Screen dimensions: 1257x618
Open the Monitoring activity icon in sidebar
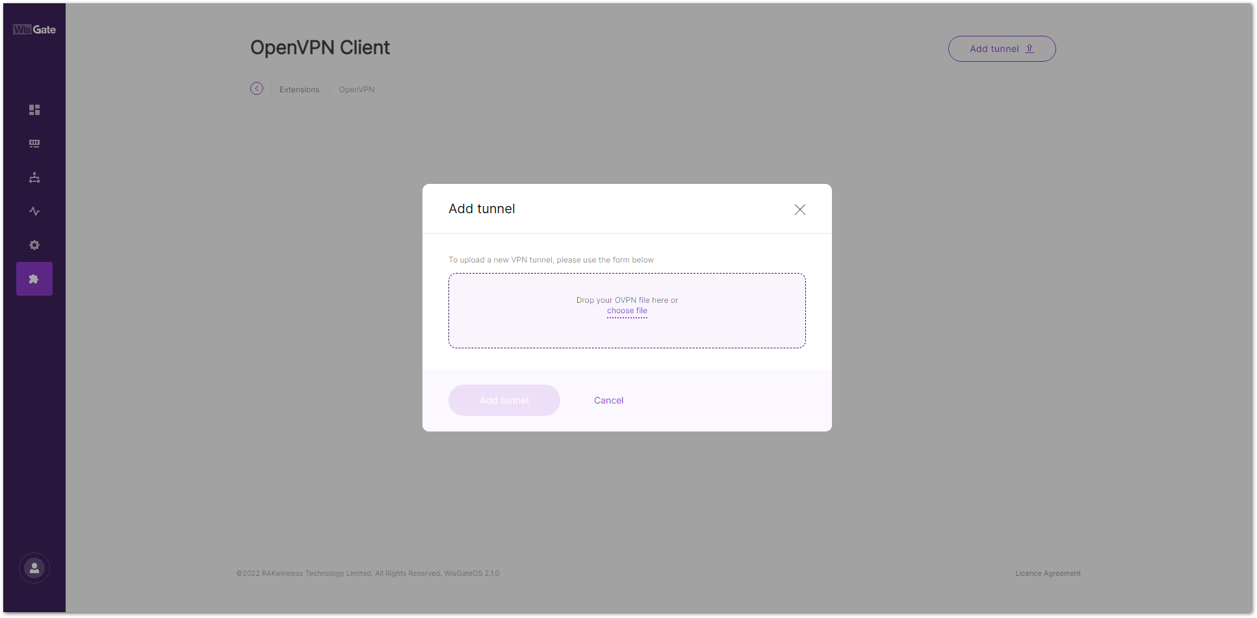pyautogui.click(x=34, y=211)
